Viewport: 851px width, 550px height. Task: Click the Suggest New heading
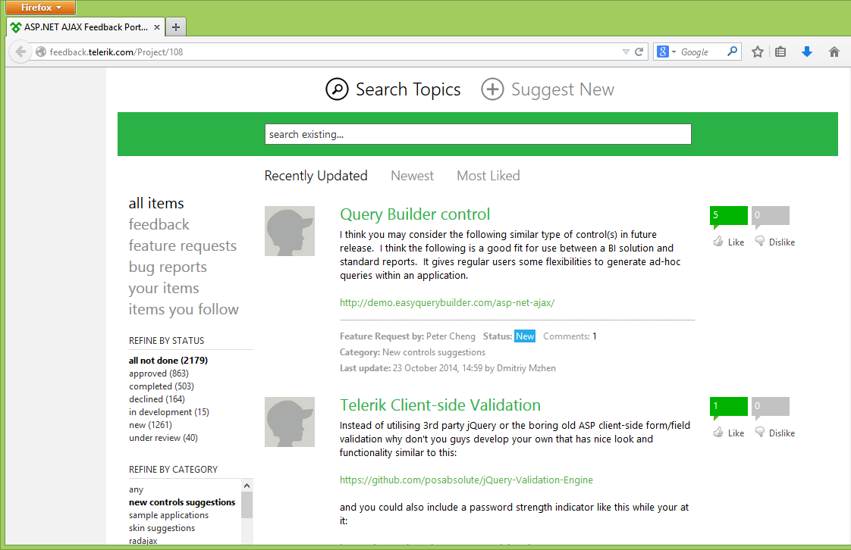(x=563, y=89)
